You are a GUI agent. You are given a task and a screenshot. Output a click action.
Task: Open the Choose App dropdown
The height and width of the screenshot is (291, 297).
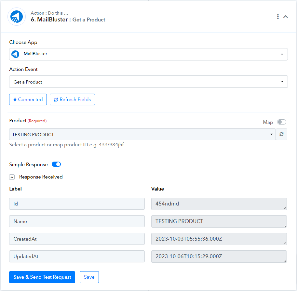(x=148, y=54)
